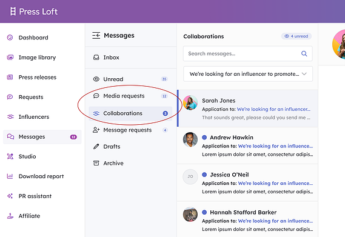Click the Media requests bubble icon
Screen dimensions: 345x237
96,96
